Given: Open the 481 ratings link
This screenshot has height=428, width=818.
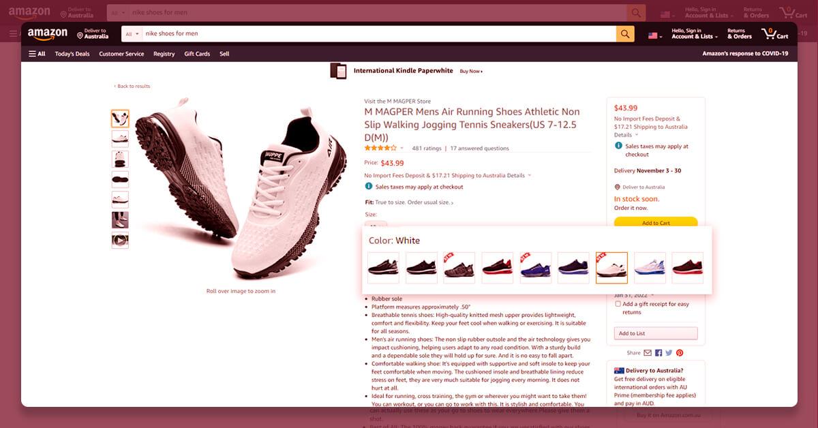Looking at the screenshot, I should (427, 148).
